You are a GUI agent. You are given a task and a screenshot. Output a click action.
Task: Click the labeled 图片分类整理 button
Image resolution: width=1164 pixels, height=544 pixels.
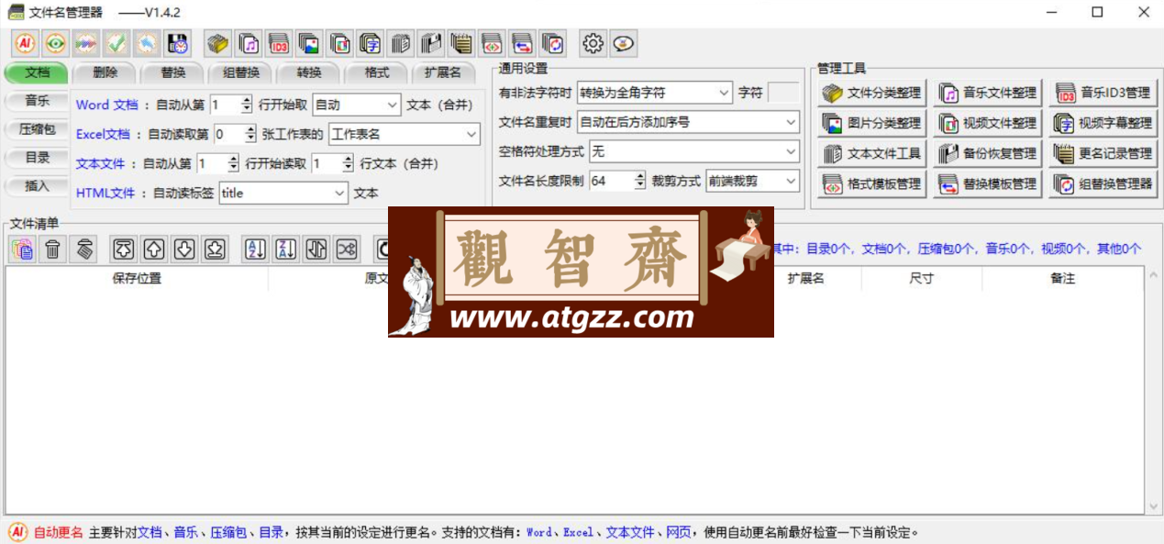coord(871,123)
